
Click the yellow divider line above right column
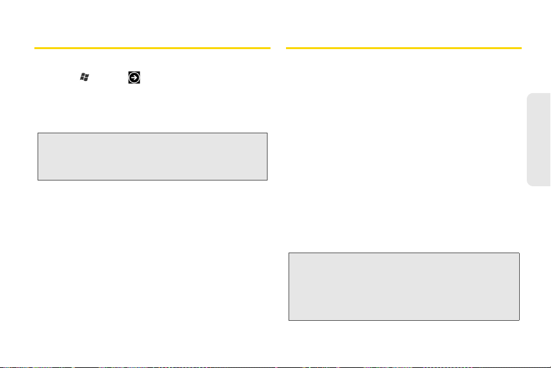pyautogui.click(x=404, y=48)
